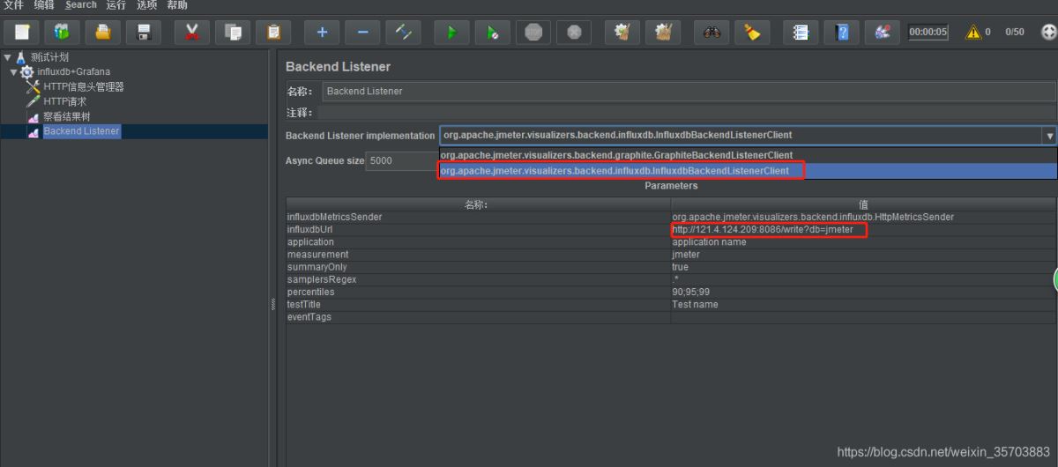
Task: Save the test plan via disk icon
Action: point(144,33)
